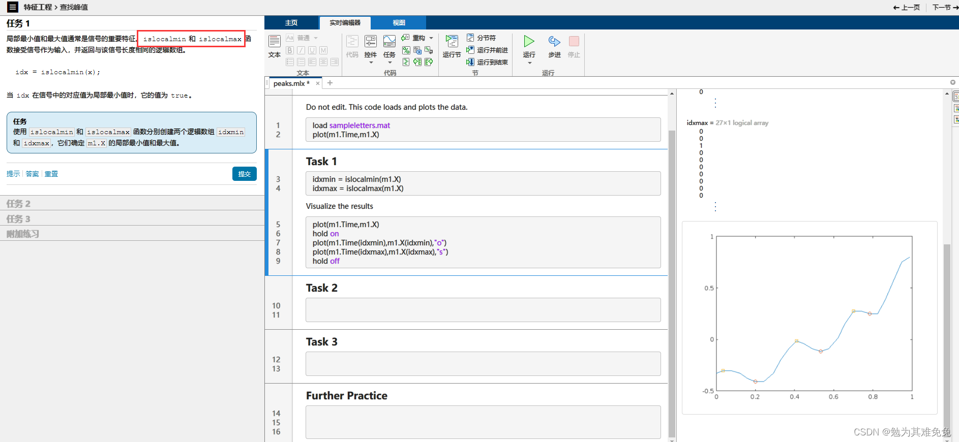Click the editor scrollbar up arrow

(x=672, y=93)
